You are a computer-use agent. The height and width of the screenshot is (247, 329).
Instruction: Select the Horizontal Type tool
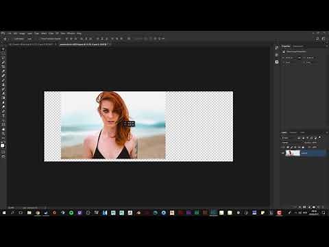[x=3, y=115]
